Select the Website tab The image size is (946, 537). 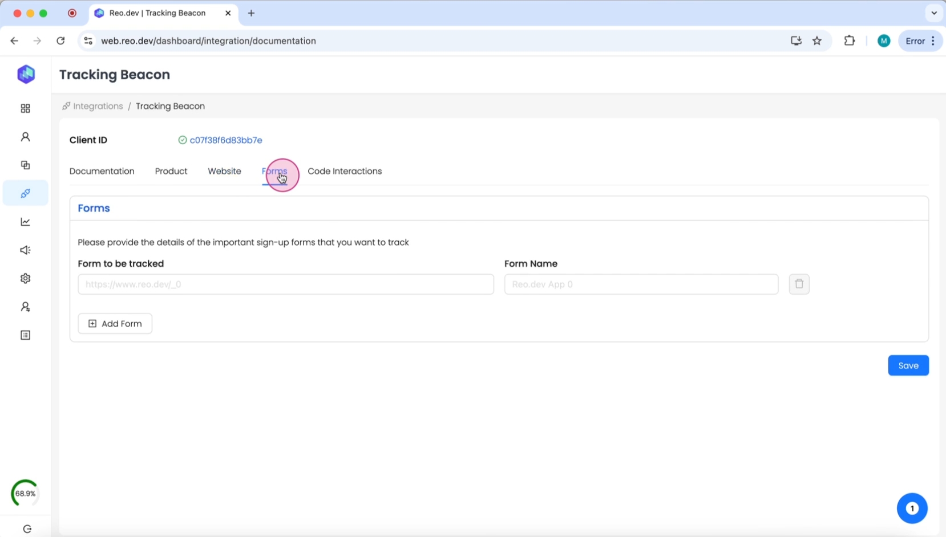[224, 171]
